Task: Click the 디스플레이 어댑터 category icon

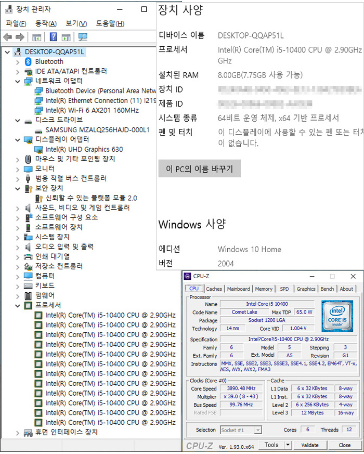Action: (x=28, y=140)
